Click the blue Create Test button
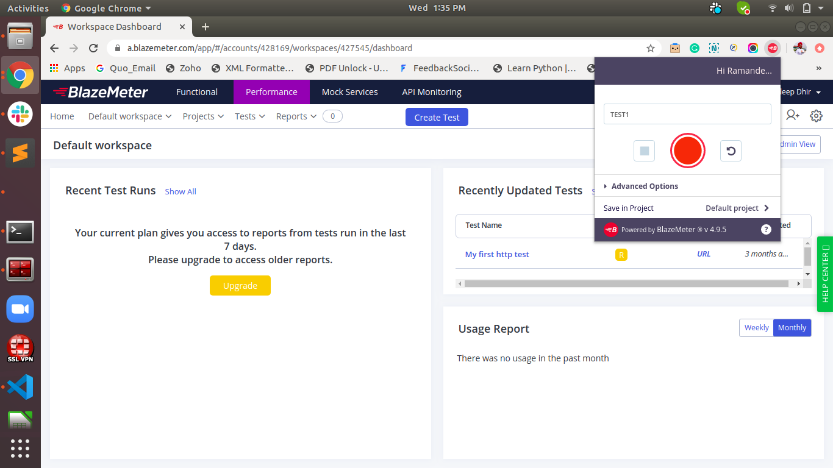The width and height of the screenshot is (833, 468). (x=437, y=118)
